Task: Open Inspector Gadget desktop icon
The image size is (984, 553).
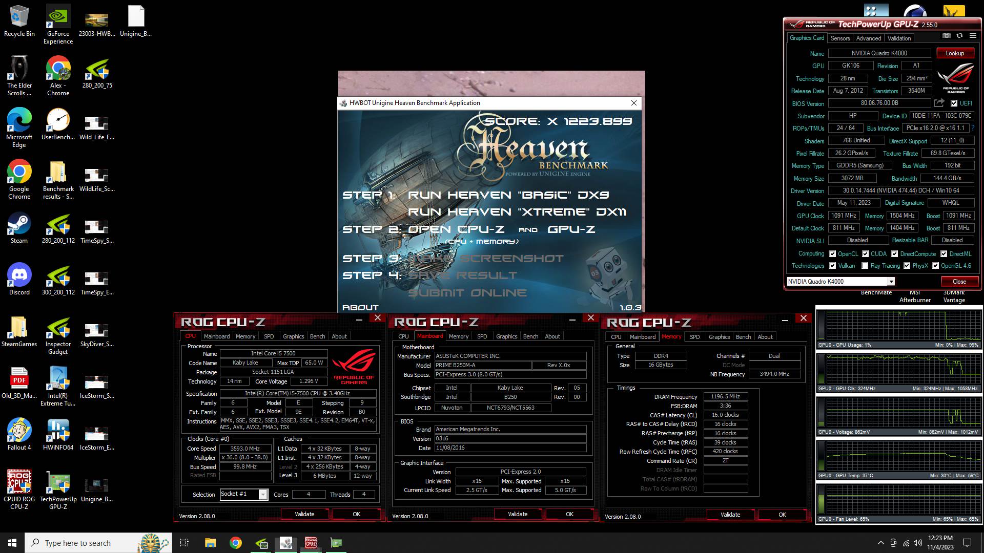Action: click(x=58, y=335)
